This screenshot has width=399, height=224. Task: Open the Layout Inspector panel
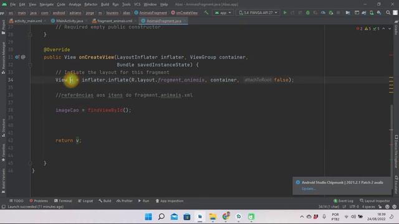(x=375, y=201)
